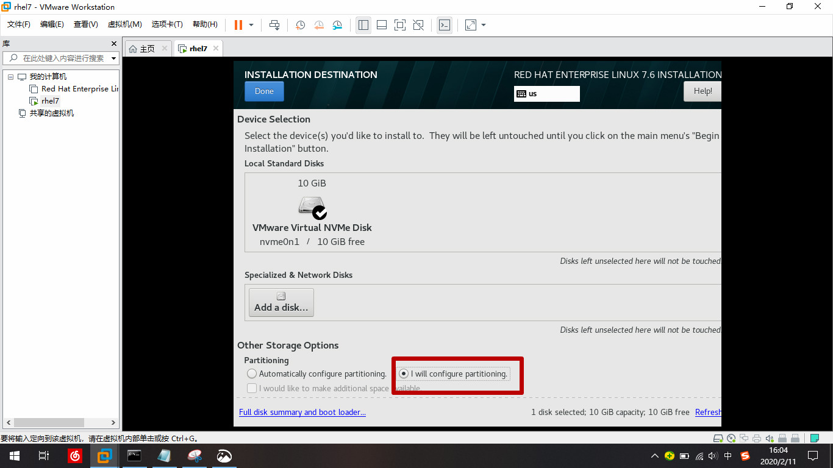The width and height of the screenshot is (833, 468).
Task: Toggle the console view icon
Action: [445, 25]
